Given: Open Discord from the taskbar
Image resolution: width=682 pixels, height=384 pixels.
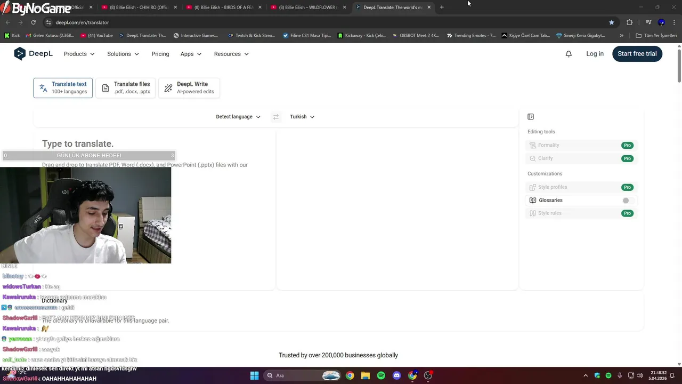Looking at the screenshot, I should tap(396, 375).
